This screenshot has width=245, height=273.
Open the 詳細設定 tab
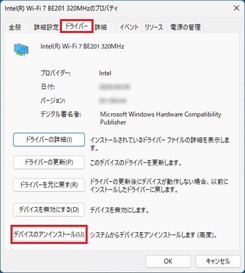pyautogui.click(x=46, y=28)
